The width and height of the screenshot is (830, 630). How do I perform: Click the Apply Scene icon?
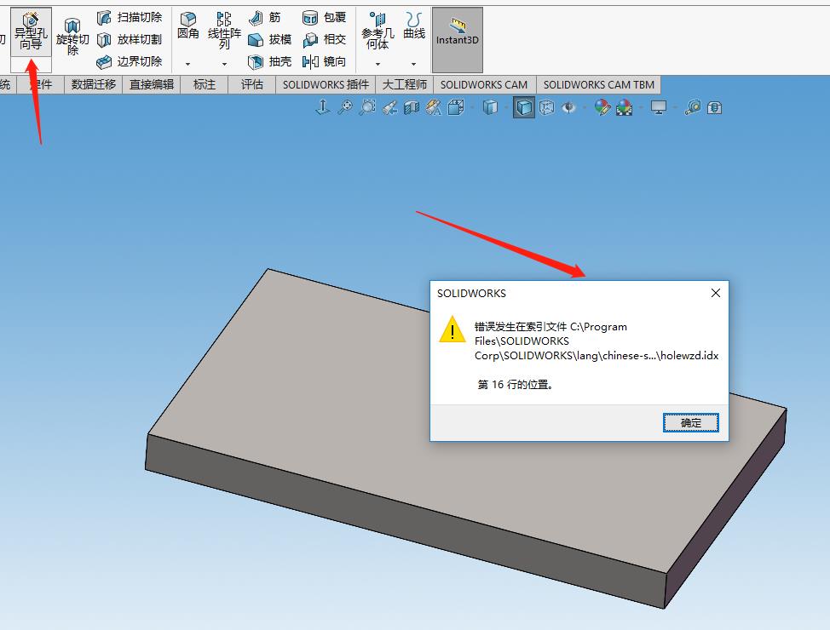625,108
